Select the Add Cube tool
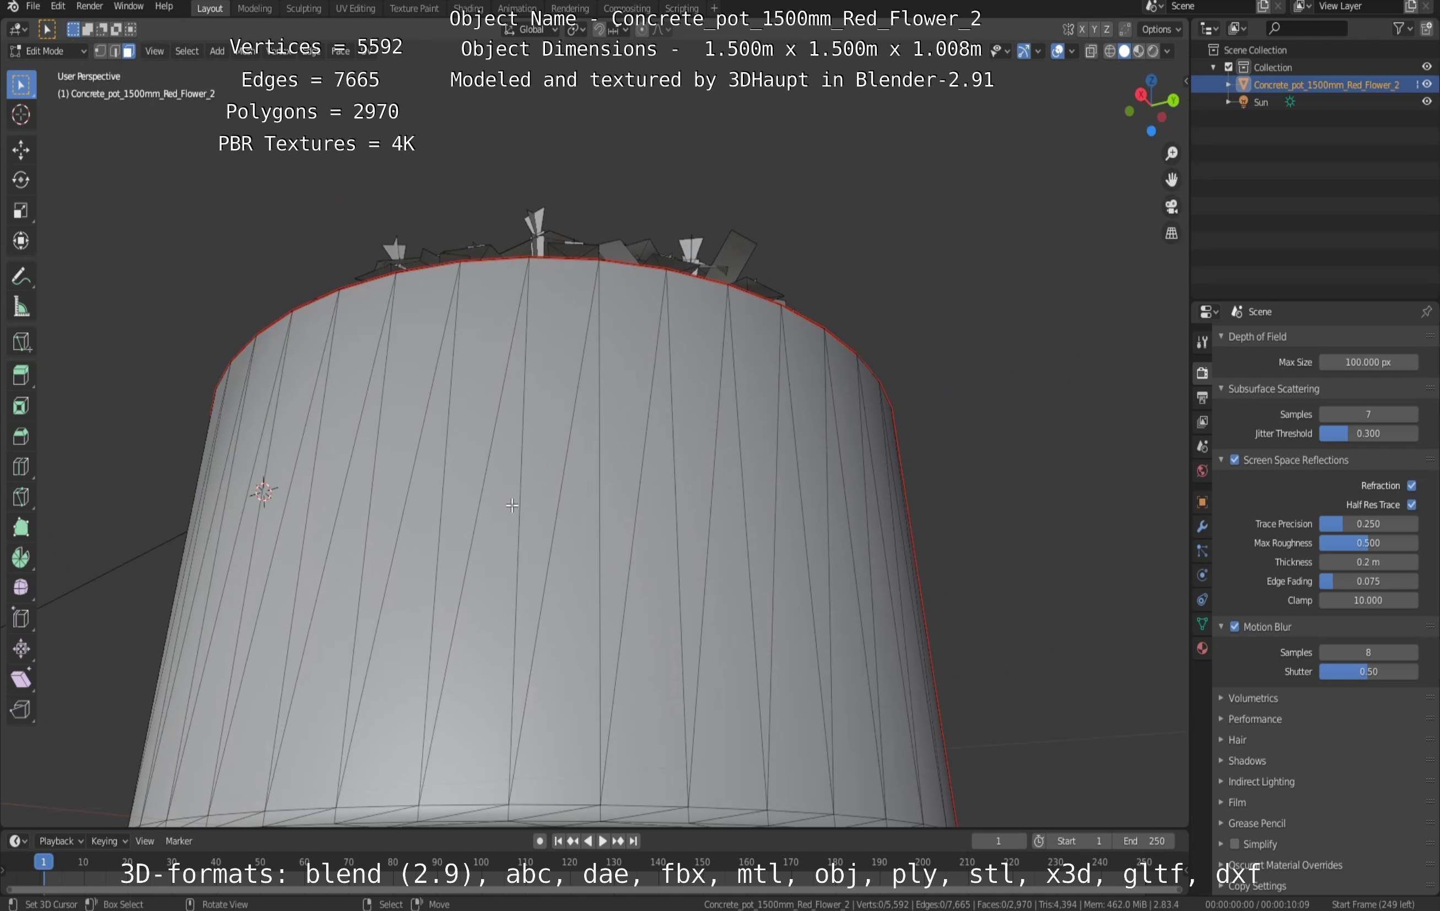The height and width of the screenshot is (911, 1440). 21,342
